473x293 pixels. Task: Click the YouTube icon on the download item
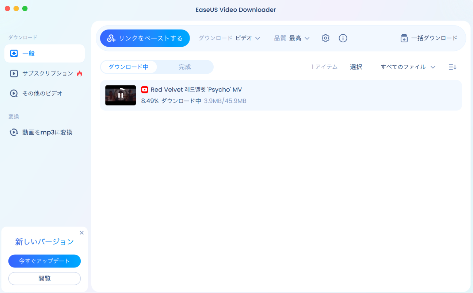145,89
